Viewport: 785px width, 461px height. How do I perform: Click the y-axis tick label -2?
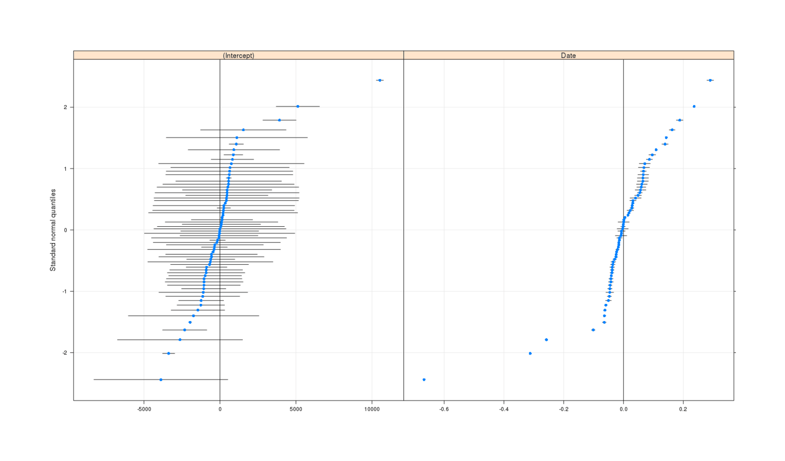click(64, 353)
